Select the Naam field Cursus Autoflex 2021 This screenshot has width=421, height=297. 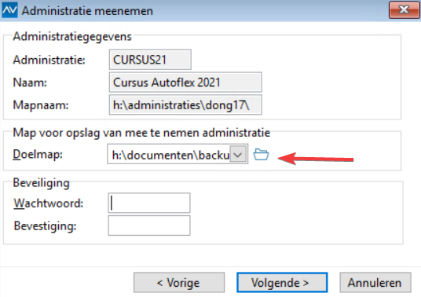pyautogui.click(x=185, y=82)
